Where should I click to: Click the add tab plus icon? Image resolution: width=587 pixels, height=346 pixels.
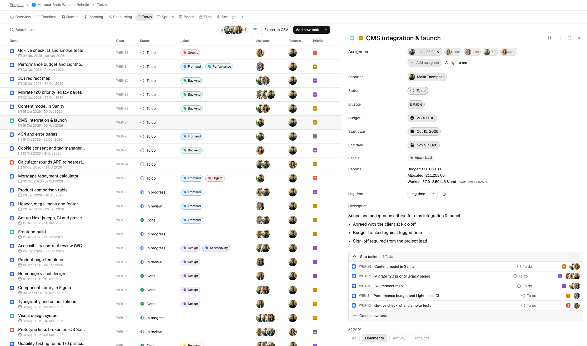[x=243, y=17]
